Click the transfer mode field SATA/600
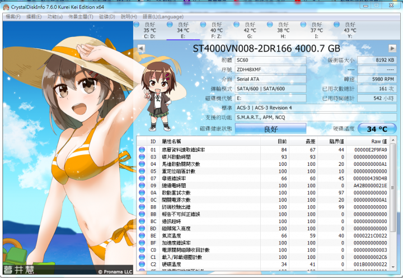 (x=270, y=89)
